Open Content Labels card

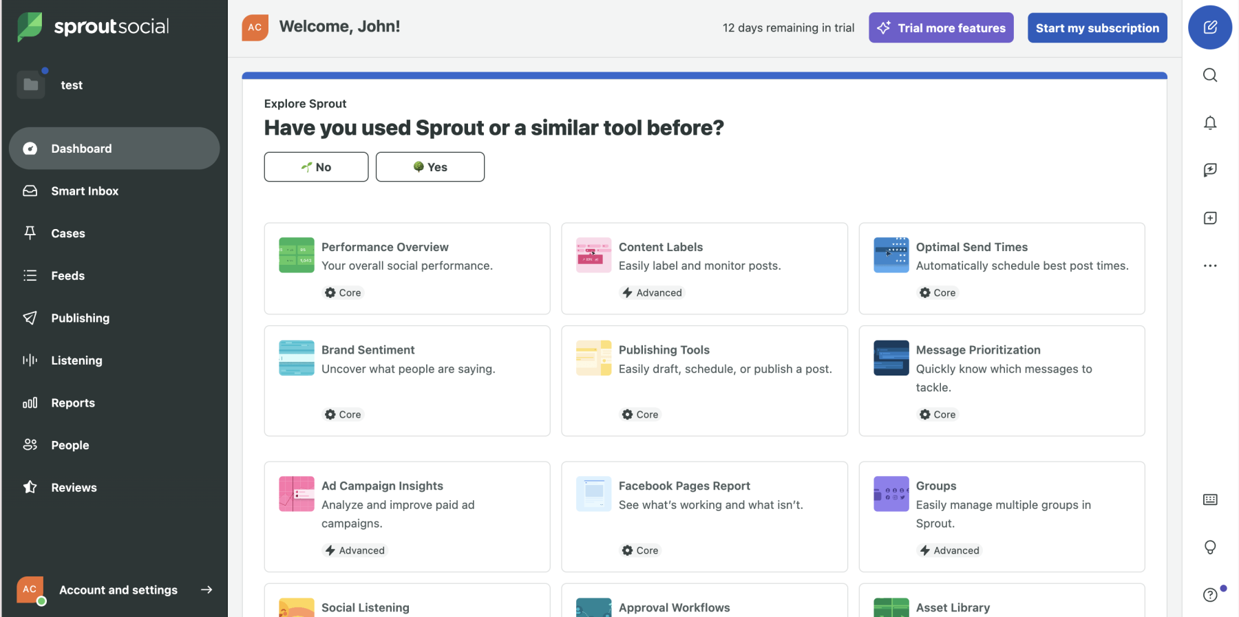point(704,268)
